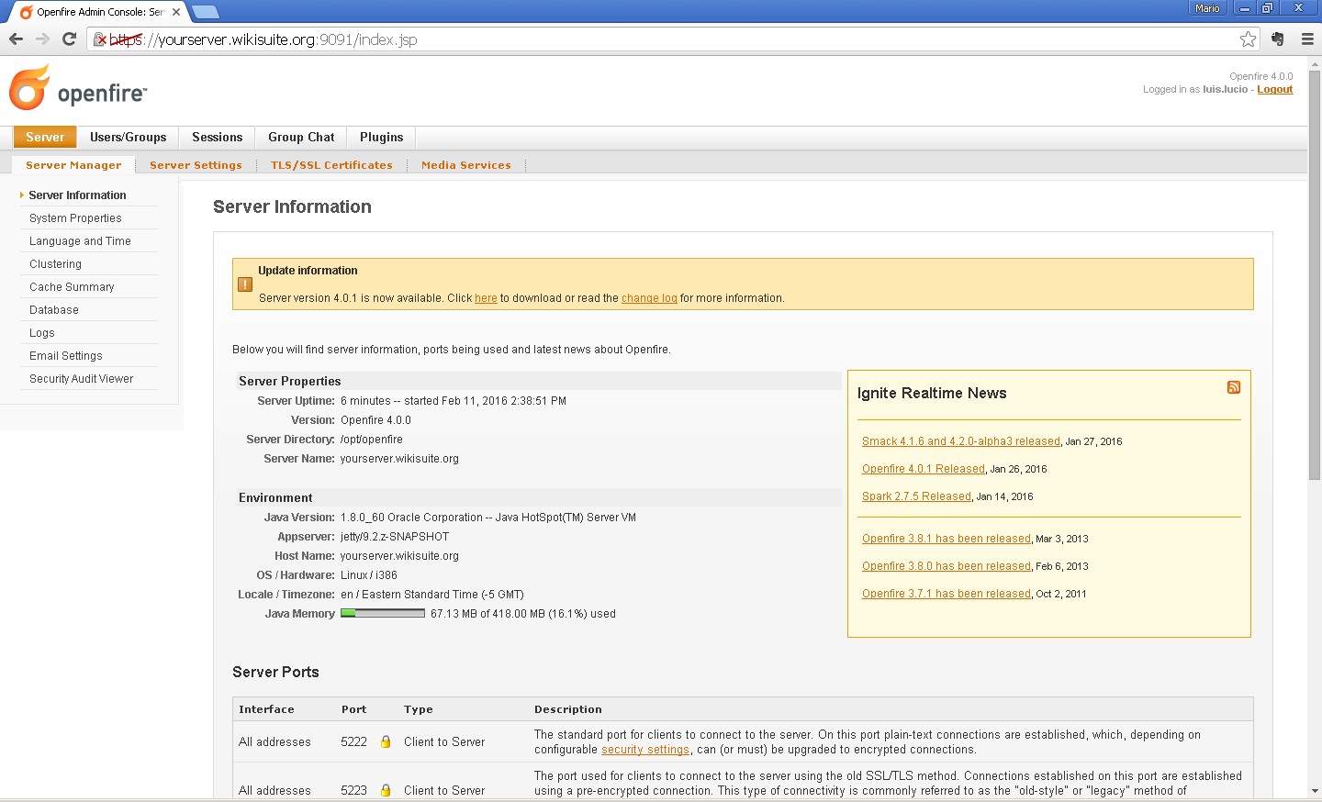1322x802 pixels.
Task: Go back using the browser back arrow
Action: [x=16, y=39]
